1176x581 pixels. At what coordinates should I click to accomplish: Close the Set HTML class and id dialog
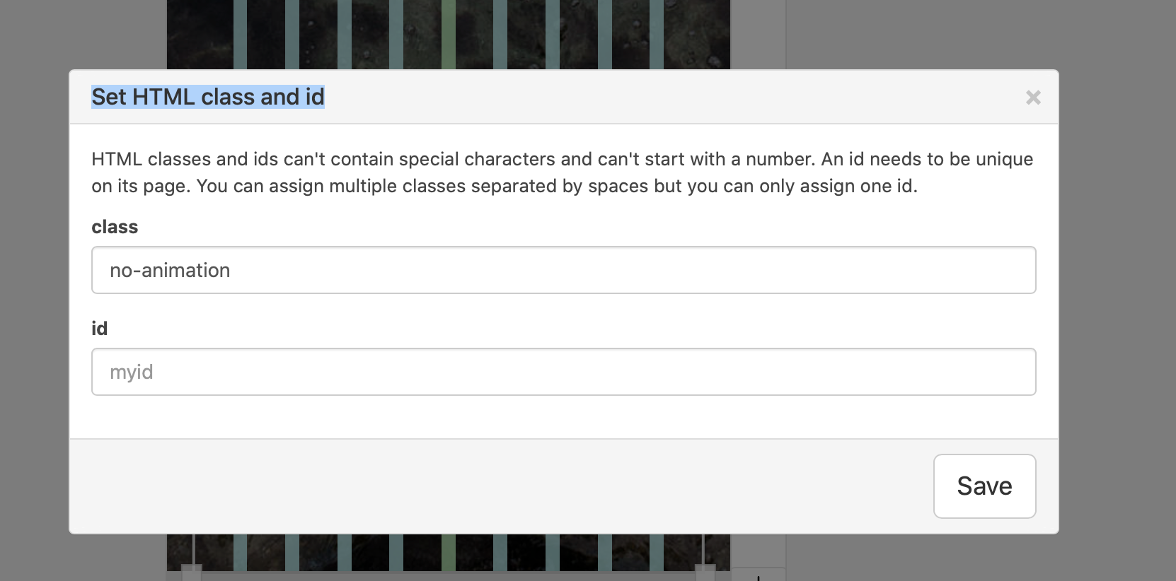1033,98
